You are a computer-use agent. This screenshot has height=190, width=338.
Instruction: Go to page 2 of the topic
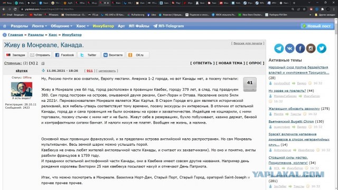[37, 63]
